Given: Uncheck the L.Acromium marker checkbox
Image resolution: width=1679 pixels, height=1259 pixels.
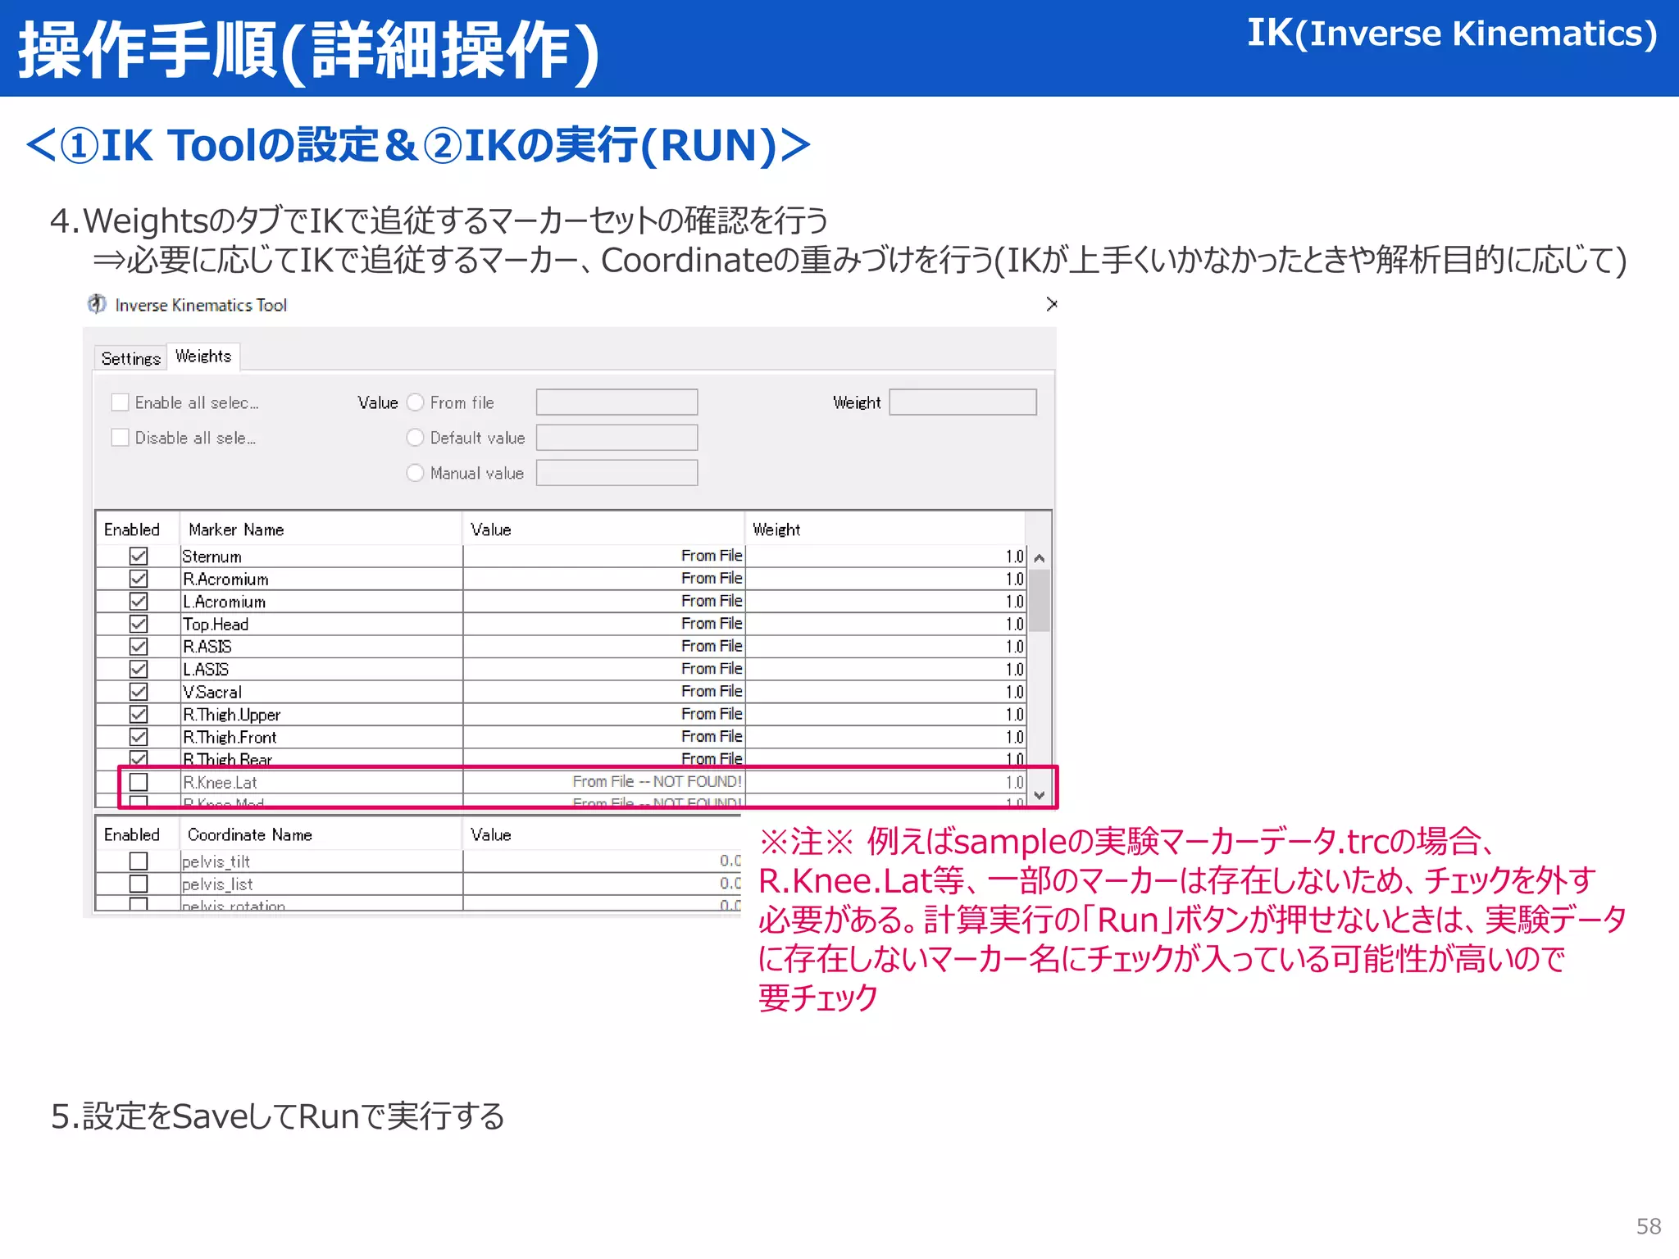Looking at the screenshot, I should click(139, 601).
